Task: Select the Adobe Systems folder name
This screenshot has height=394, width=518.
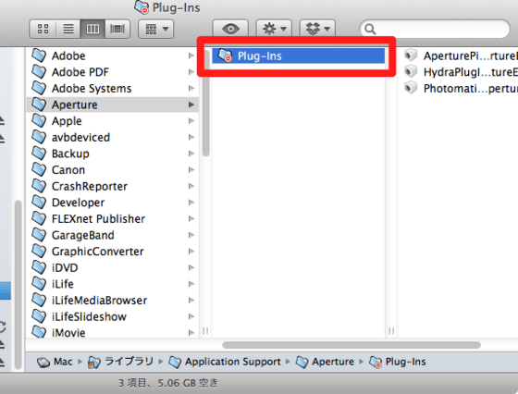Action: (x=92, y=88)
